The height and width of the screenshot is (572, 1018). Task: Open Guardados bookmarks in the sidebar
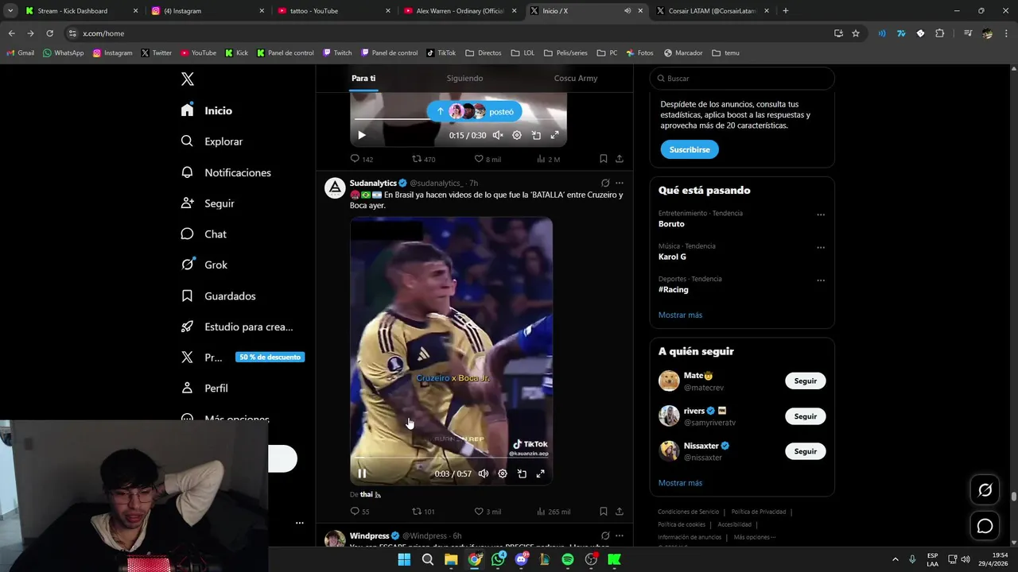(219, 296)
